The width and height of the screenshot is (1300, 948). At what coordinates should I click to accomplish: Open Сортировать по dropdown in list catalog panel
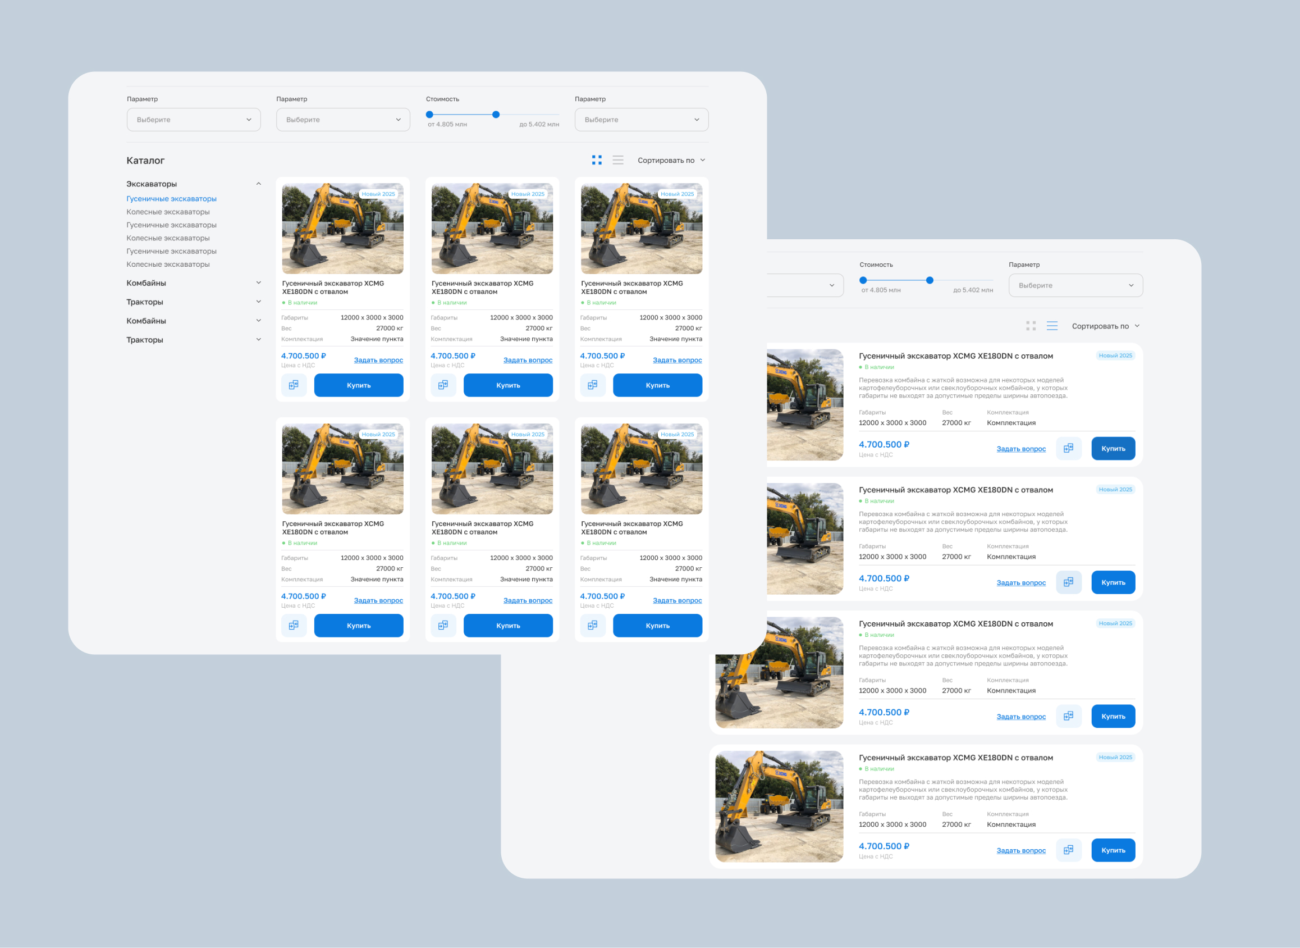coord(1106,326)
